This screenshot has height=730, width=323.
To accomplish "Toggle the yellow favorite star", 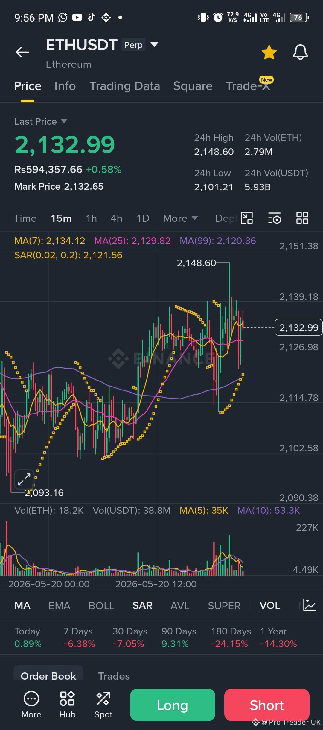I will click(269, 52).
